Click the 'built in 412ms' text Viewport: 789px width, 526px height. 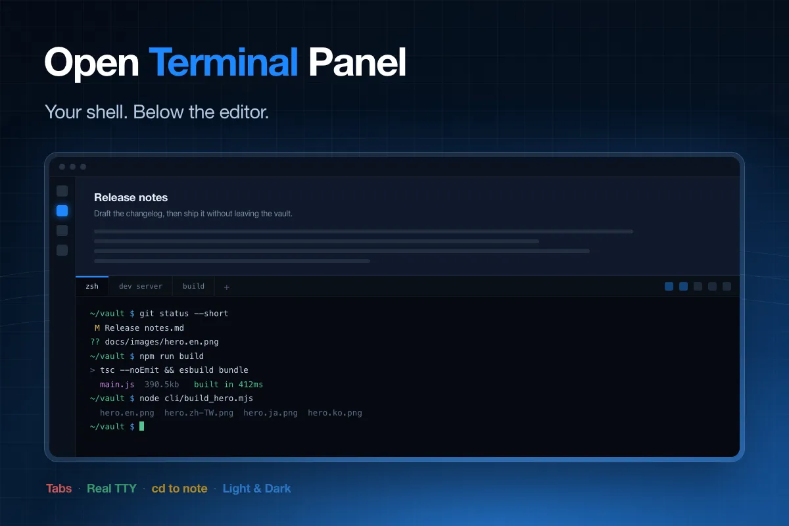point(228,385)
